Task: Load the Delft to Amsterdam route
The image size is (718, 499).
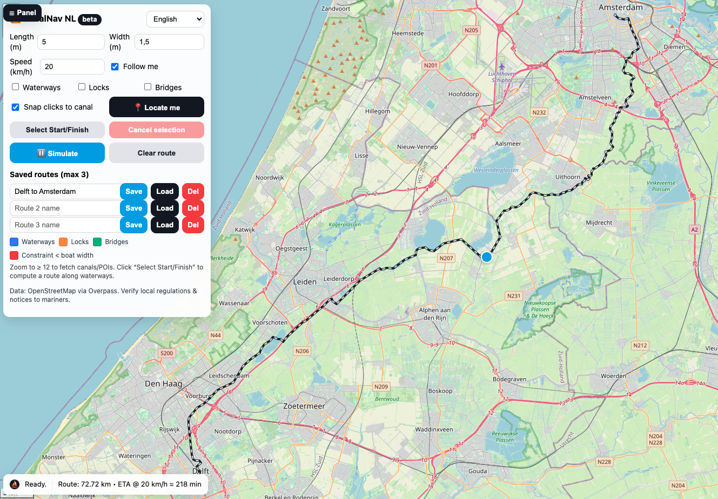Action: click(165, 191)
